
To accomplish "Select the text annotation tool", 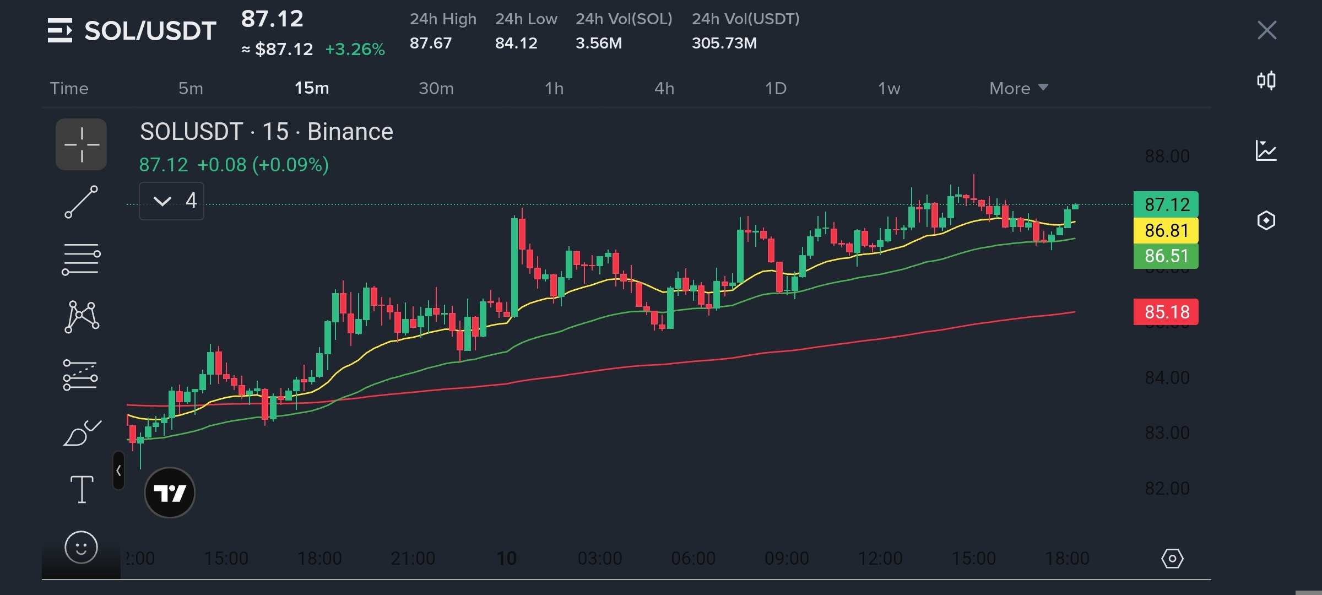I will (x=82, y=489).
